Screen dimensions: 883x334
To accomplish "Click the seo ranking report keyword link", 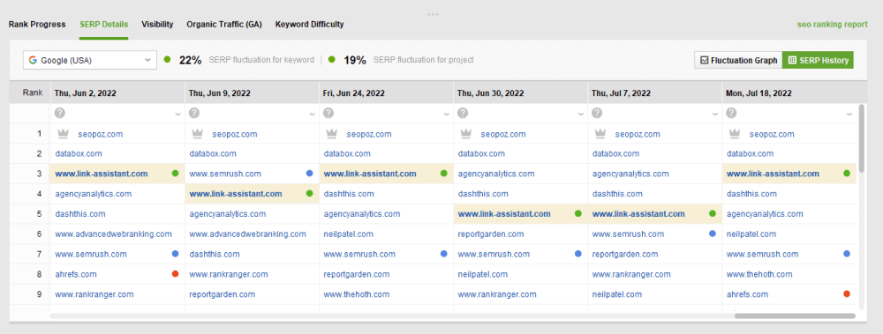I will pyautogui.click(x=833, y=24).
